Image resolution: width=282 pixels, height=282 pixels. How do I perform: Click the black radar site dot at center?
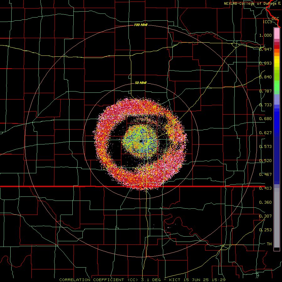141,141
